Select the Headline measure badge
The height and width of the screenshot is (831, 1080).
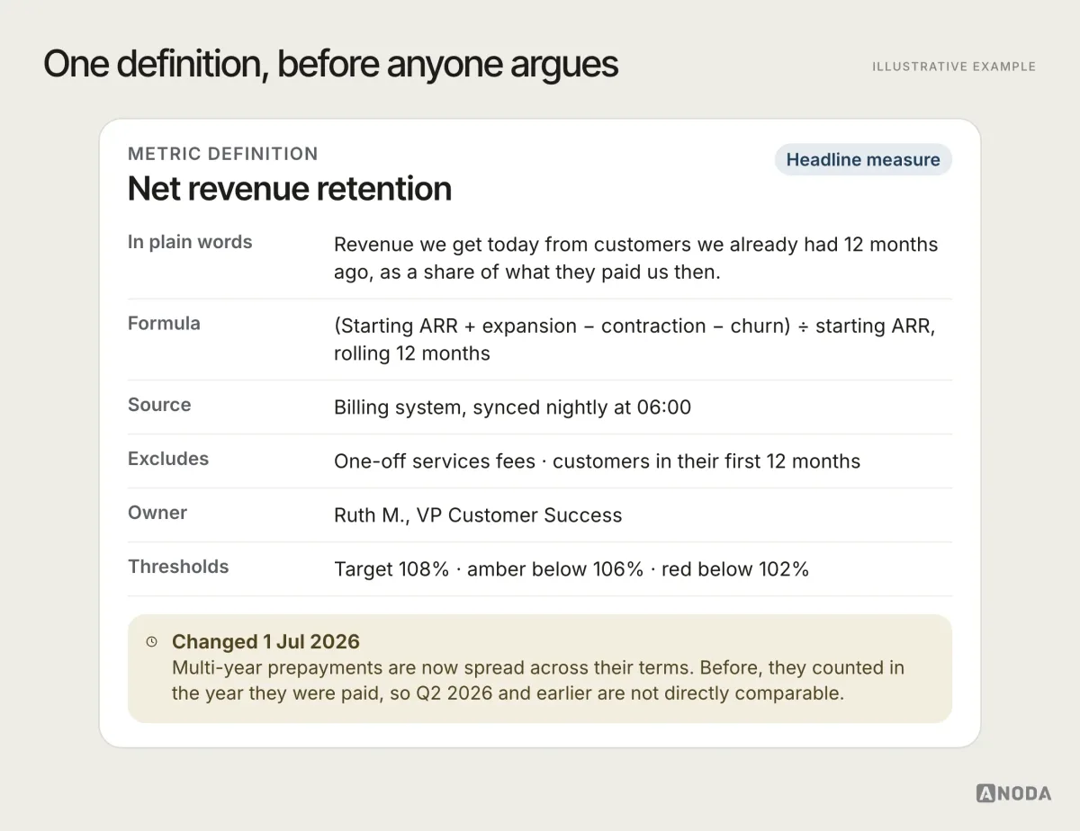tap(863, 160)
